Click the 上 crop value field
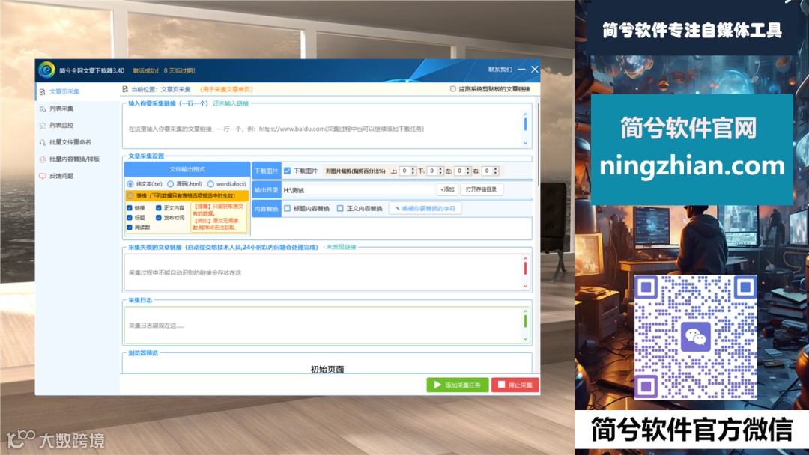 (404, 171)
